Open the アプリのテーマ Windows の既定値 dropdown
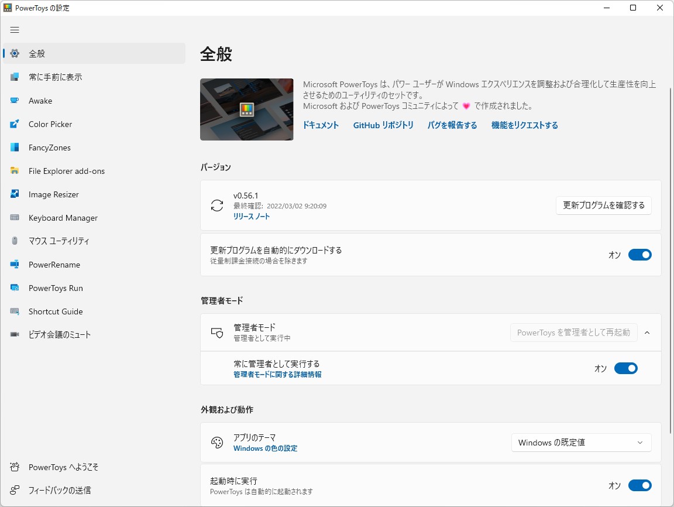 (581, 443)
